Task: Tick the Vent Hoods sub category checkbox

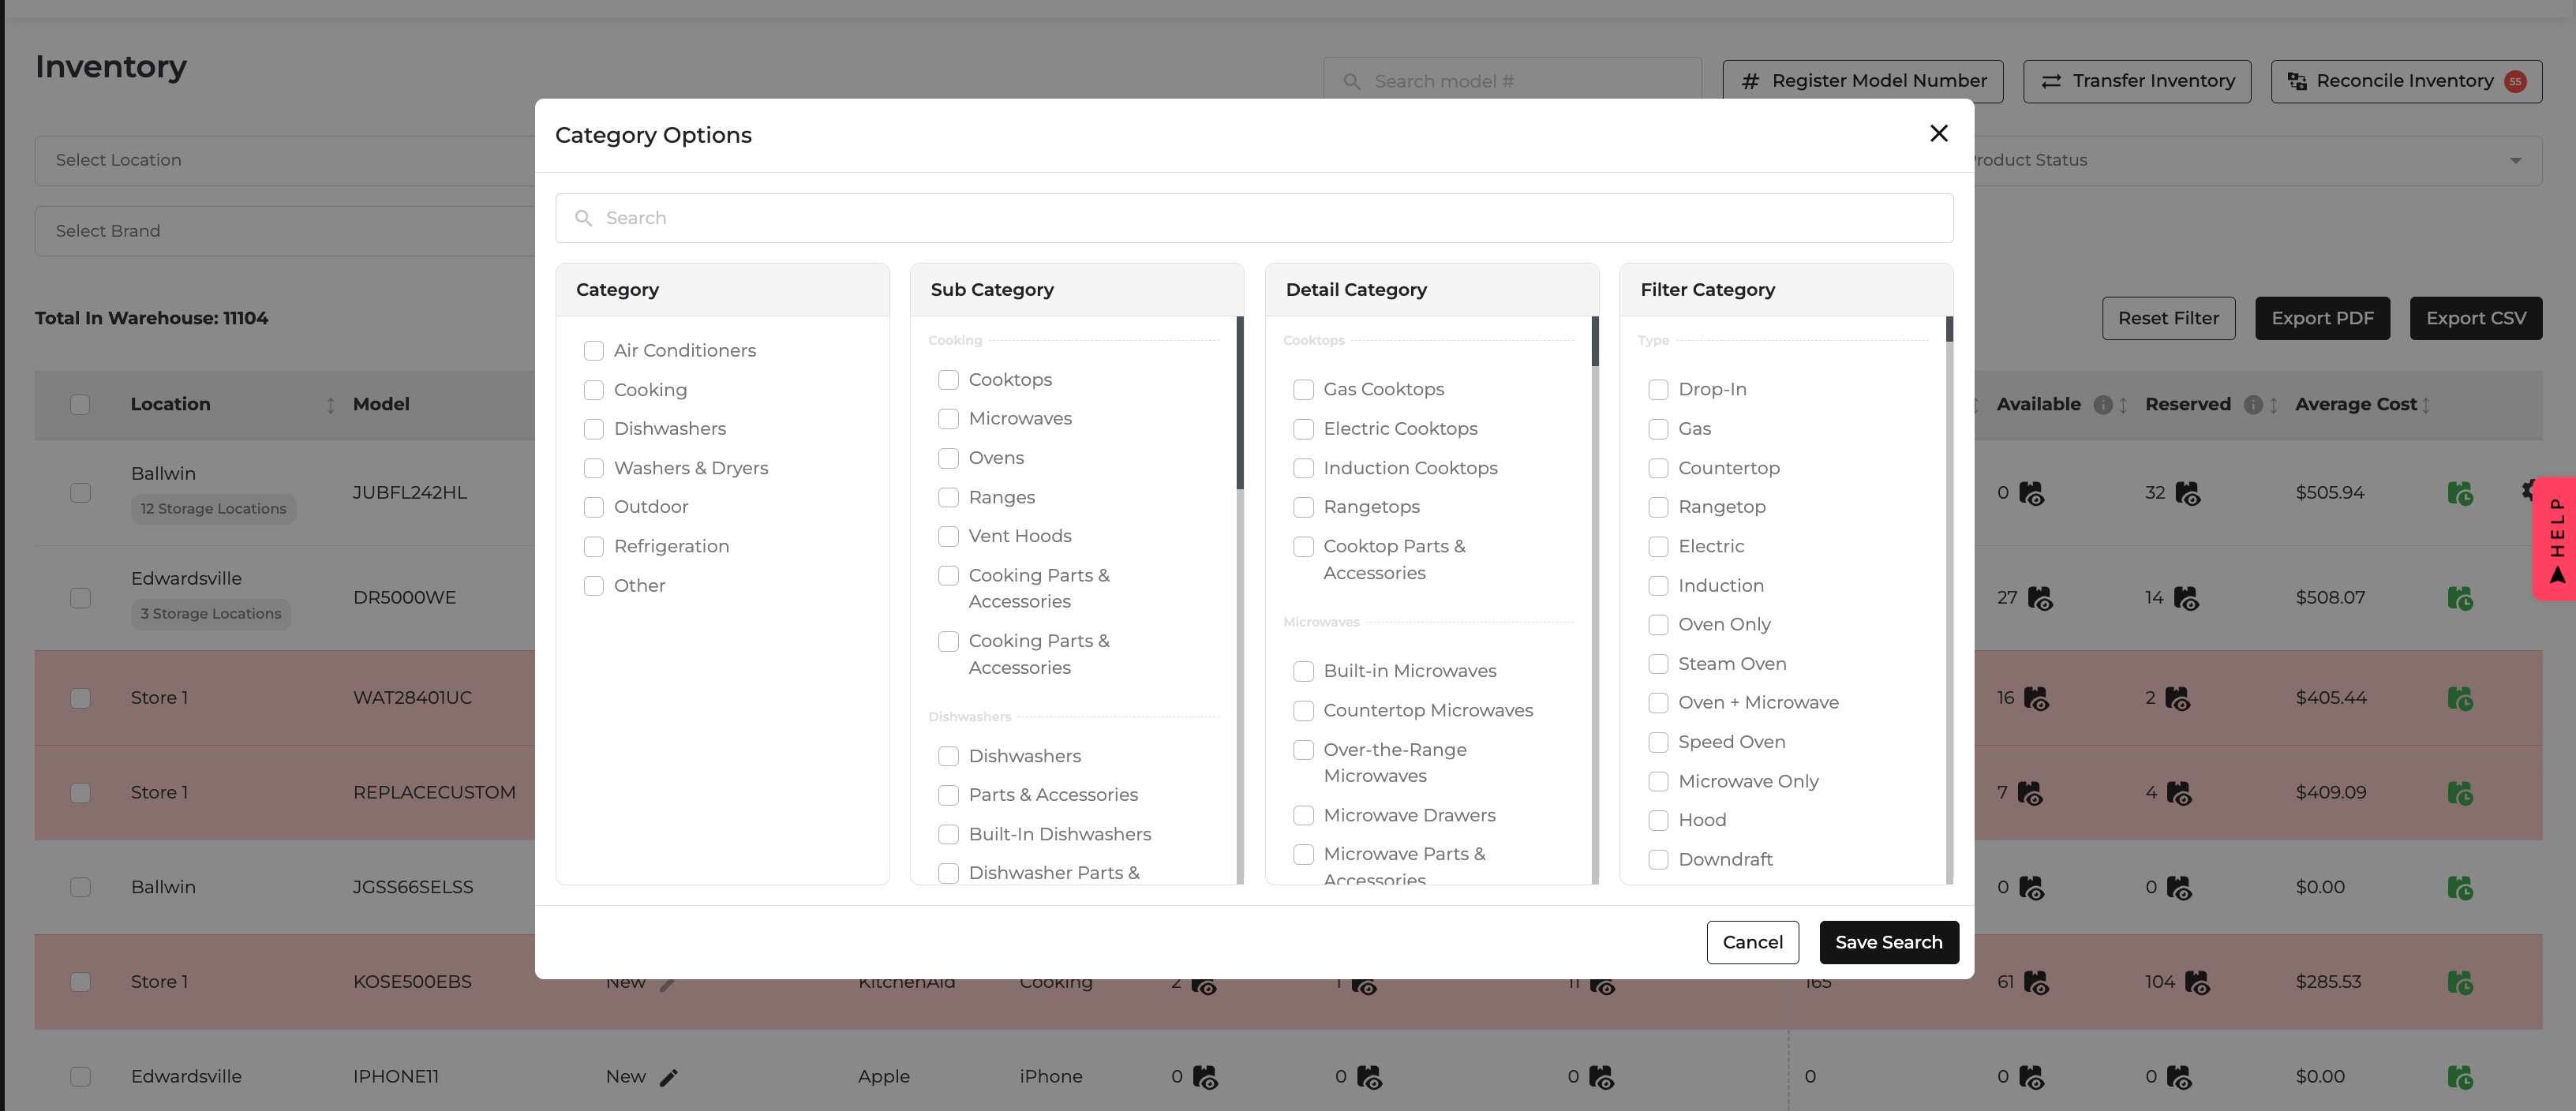Action: [948, 536]
